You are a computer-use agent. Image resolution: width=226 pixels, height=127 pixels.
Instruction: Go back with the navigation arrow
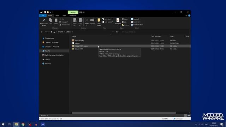click(42, 32)
